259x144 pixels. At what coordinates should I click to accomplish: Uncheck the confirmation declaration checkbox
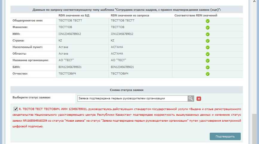[x=16, y=109]
